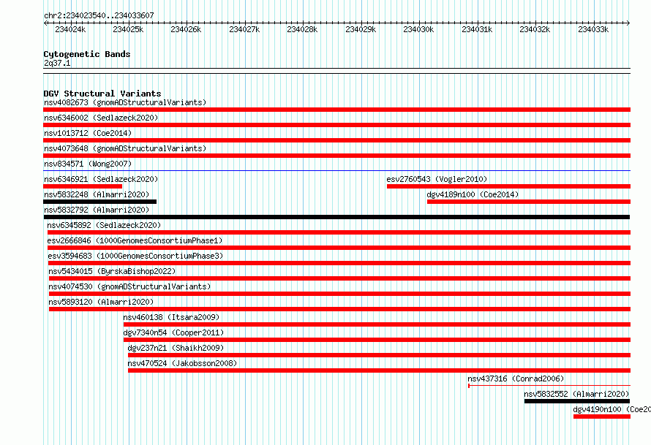Select nsv5832552 (Almarri2020) label
651x445 pixels.
(x=576, y=394)
